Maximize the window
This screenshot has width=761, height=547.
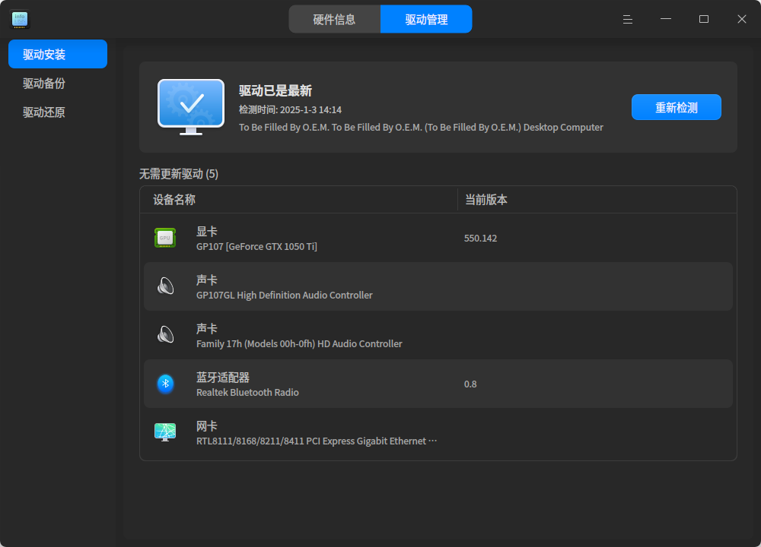(x=704, y=20)
